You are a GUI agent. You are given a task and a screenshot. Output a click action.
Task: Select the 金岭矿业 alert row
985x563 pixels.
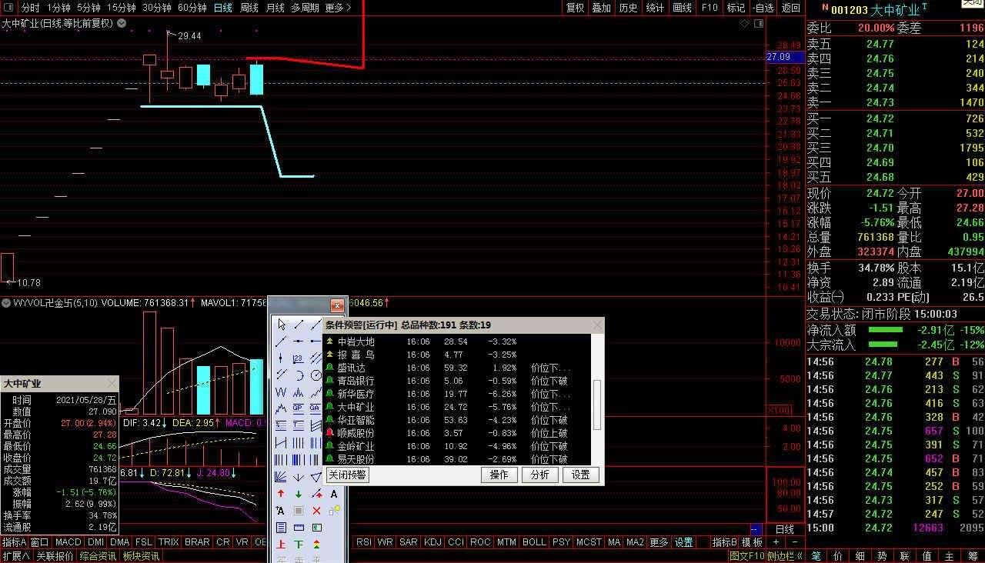click(458, 446)
